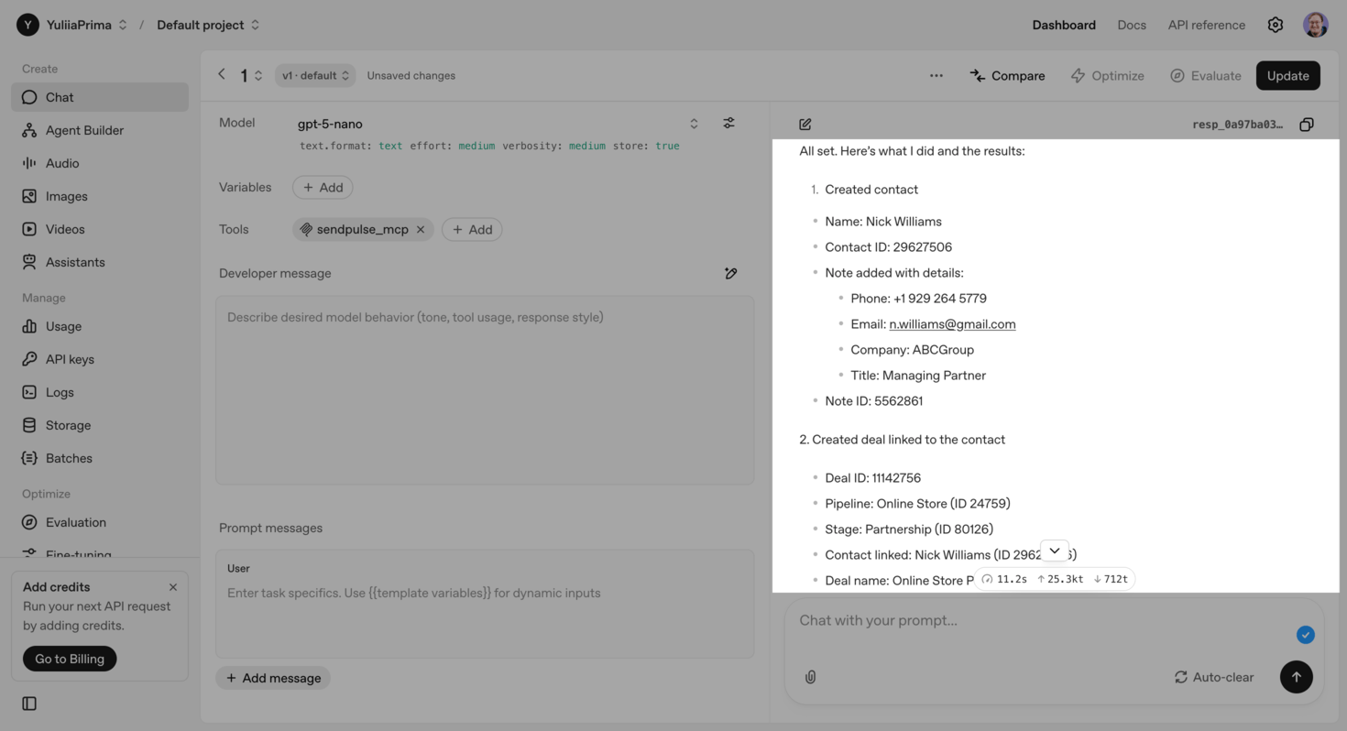Send the chat prompt with arrow button
Screen dimensions: 1347x731
[1296, 677]
